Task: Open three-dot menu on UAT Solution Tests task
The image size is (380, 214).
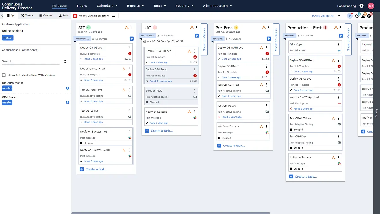Action: click(x=194, y=91)
